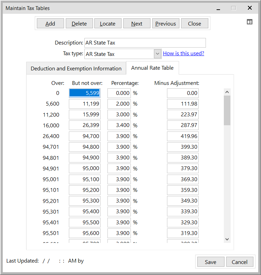Go to the Previous tax table record

(165, 23)
